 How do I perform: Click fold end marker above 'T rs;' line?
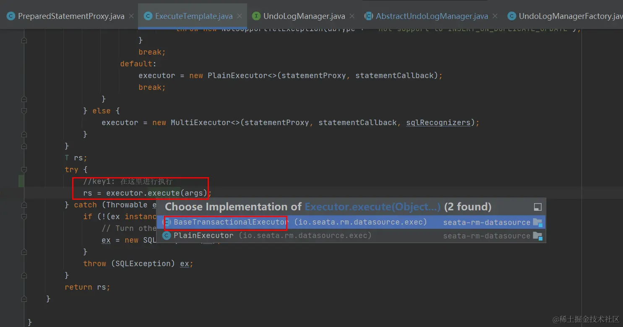coord(24,146)
